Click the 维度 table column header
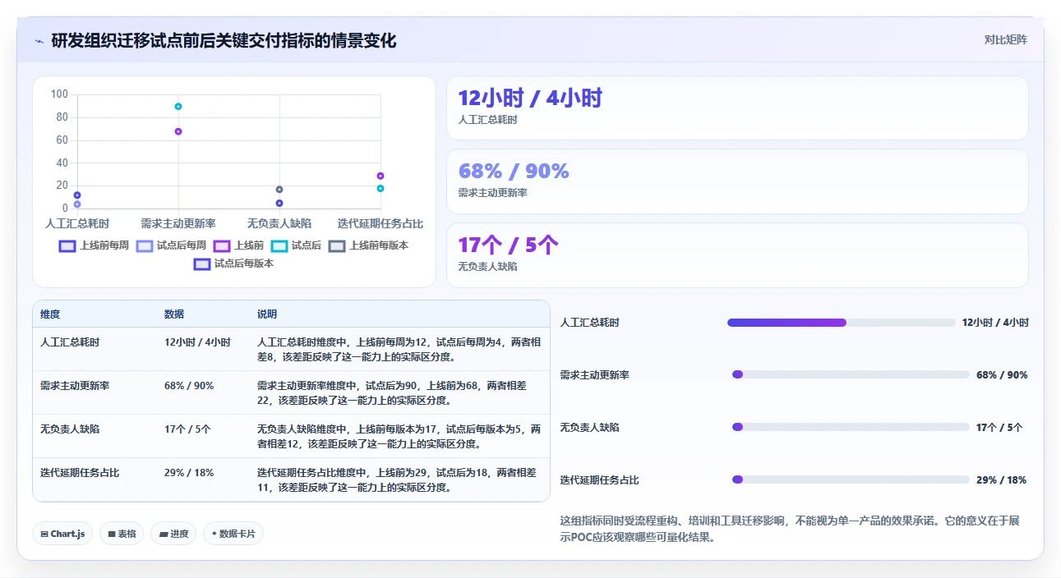This screenshot has height=578, width=1061. [50, 314]
